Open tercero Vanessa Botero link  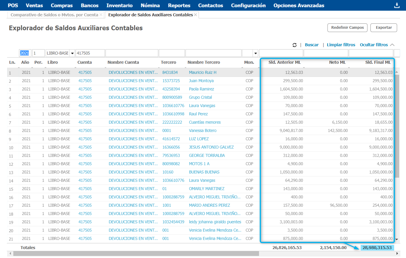coord(203,130)
